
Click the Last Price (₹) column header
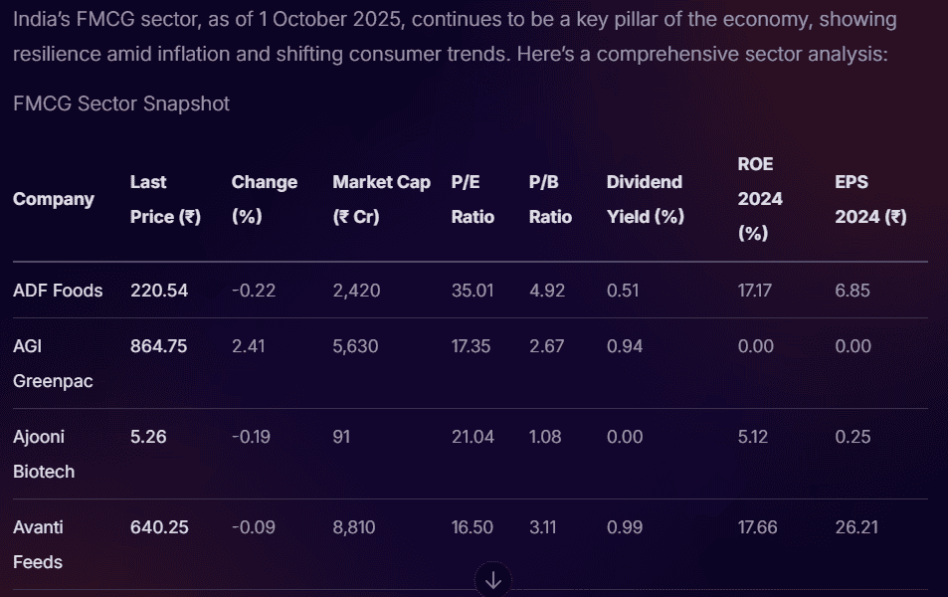coord(165,199)
